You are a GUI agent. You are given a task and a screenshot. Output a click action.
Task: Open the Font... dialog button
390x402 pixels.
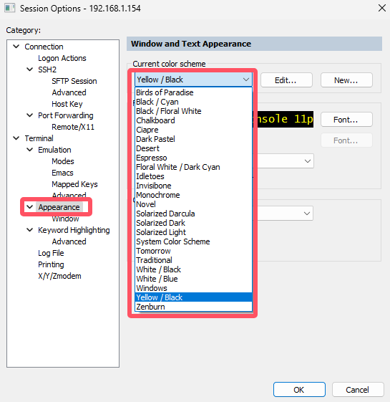click(346, 120)
